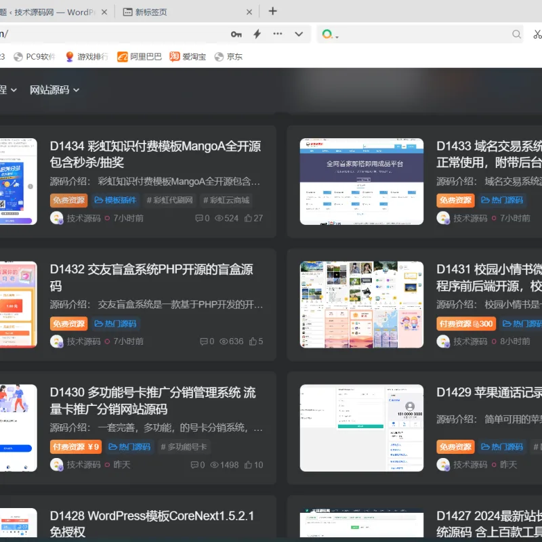The image size is (542, 542).
Task: Click comment icon on D1430 post
Action: [194, 465]
